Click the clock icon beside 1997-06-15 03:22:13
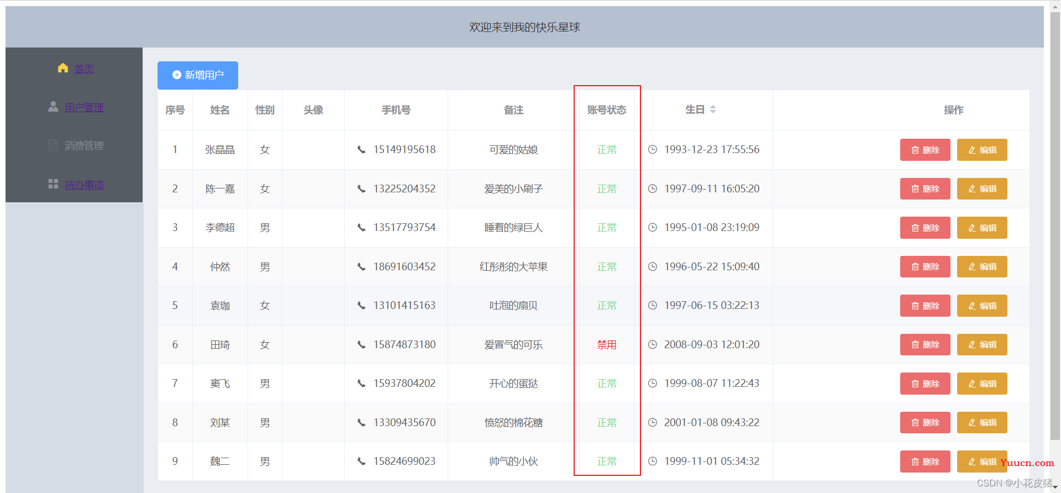The image size is (1061, 493). click(x=653, y=306)
